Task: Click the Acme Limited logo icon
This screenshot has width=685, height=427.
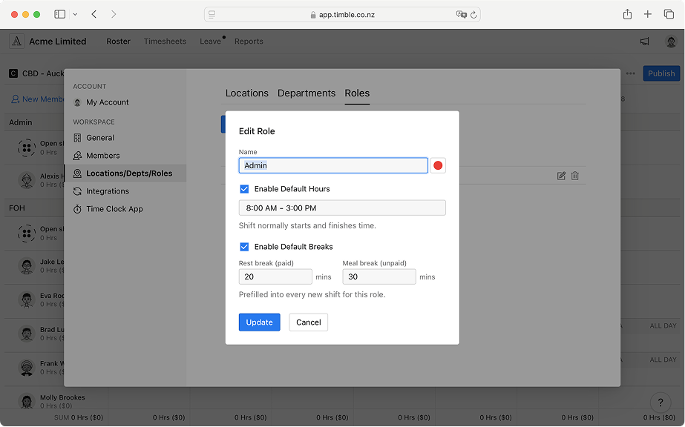Action: (16, 42)
